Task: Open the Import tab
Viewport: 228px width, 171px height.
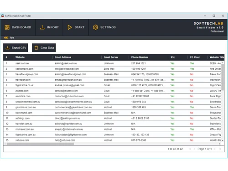Action: 49,27
